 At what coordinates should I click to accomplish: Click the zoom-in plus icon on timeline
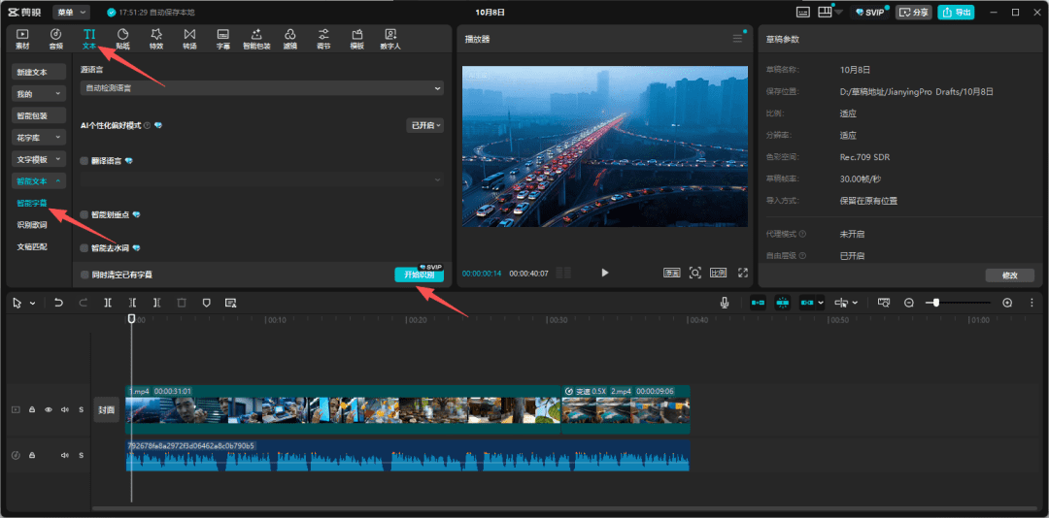tap(1007, 303)
